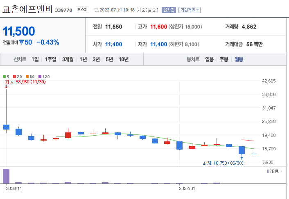
Task: Select the 3개월 line chart tab
Action: (x=68, y=59)
